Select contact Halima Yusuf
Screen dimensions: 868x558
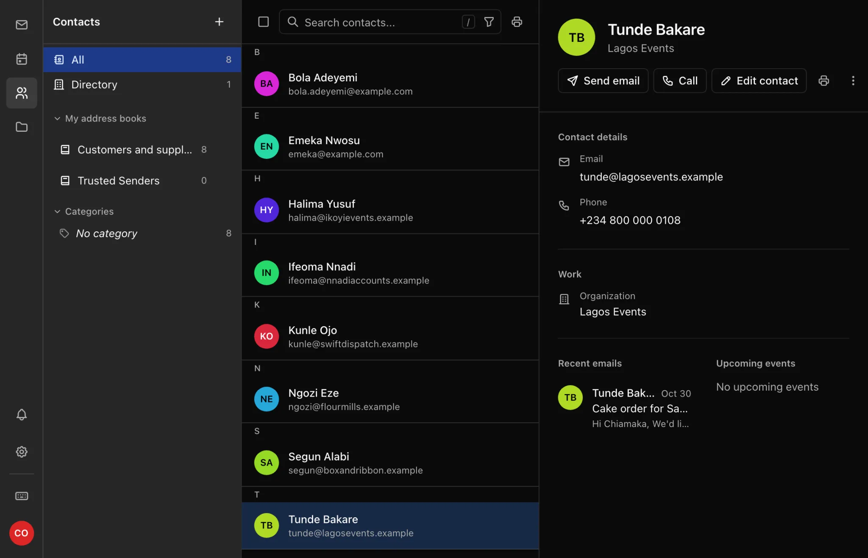tap(390, 210)
